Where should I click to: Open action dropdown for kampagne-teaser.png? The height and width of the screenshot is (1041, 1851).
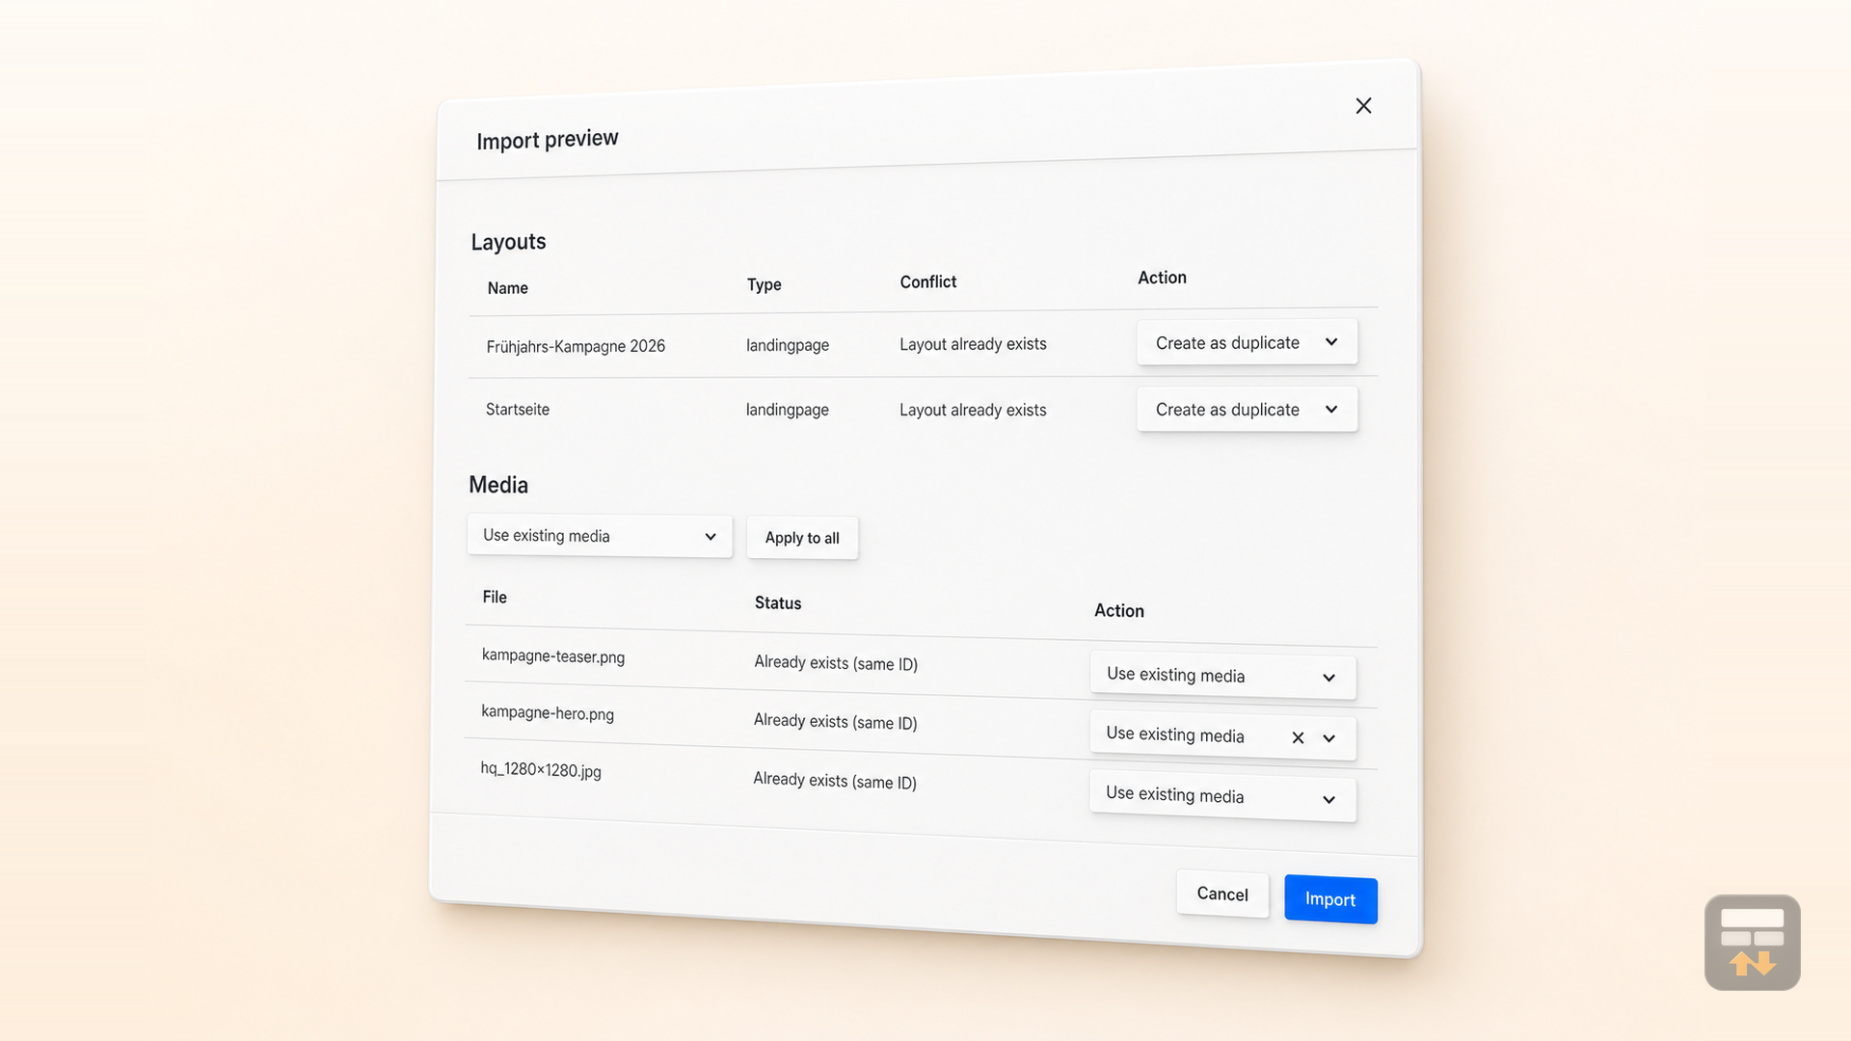point(1222,675)
